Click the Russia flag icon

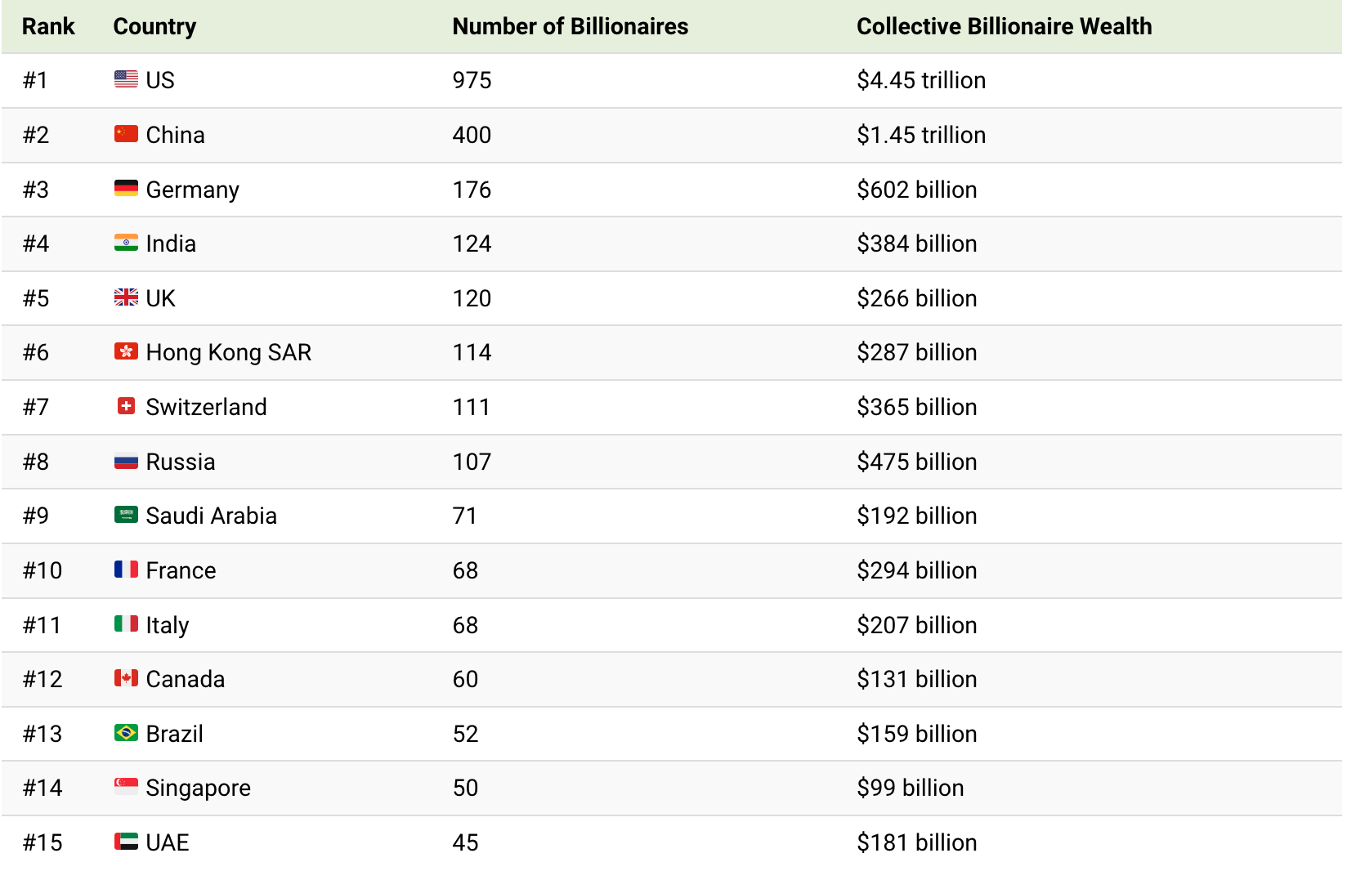[x=126, y=461]
